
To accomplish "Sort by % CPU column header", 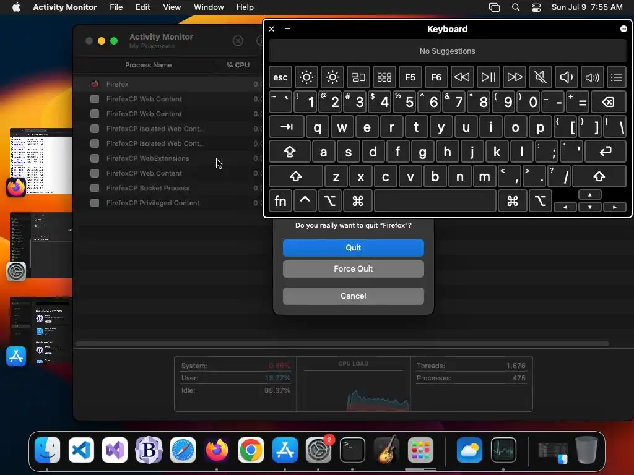I will [x=238, y=64].
